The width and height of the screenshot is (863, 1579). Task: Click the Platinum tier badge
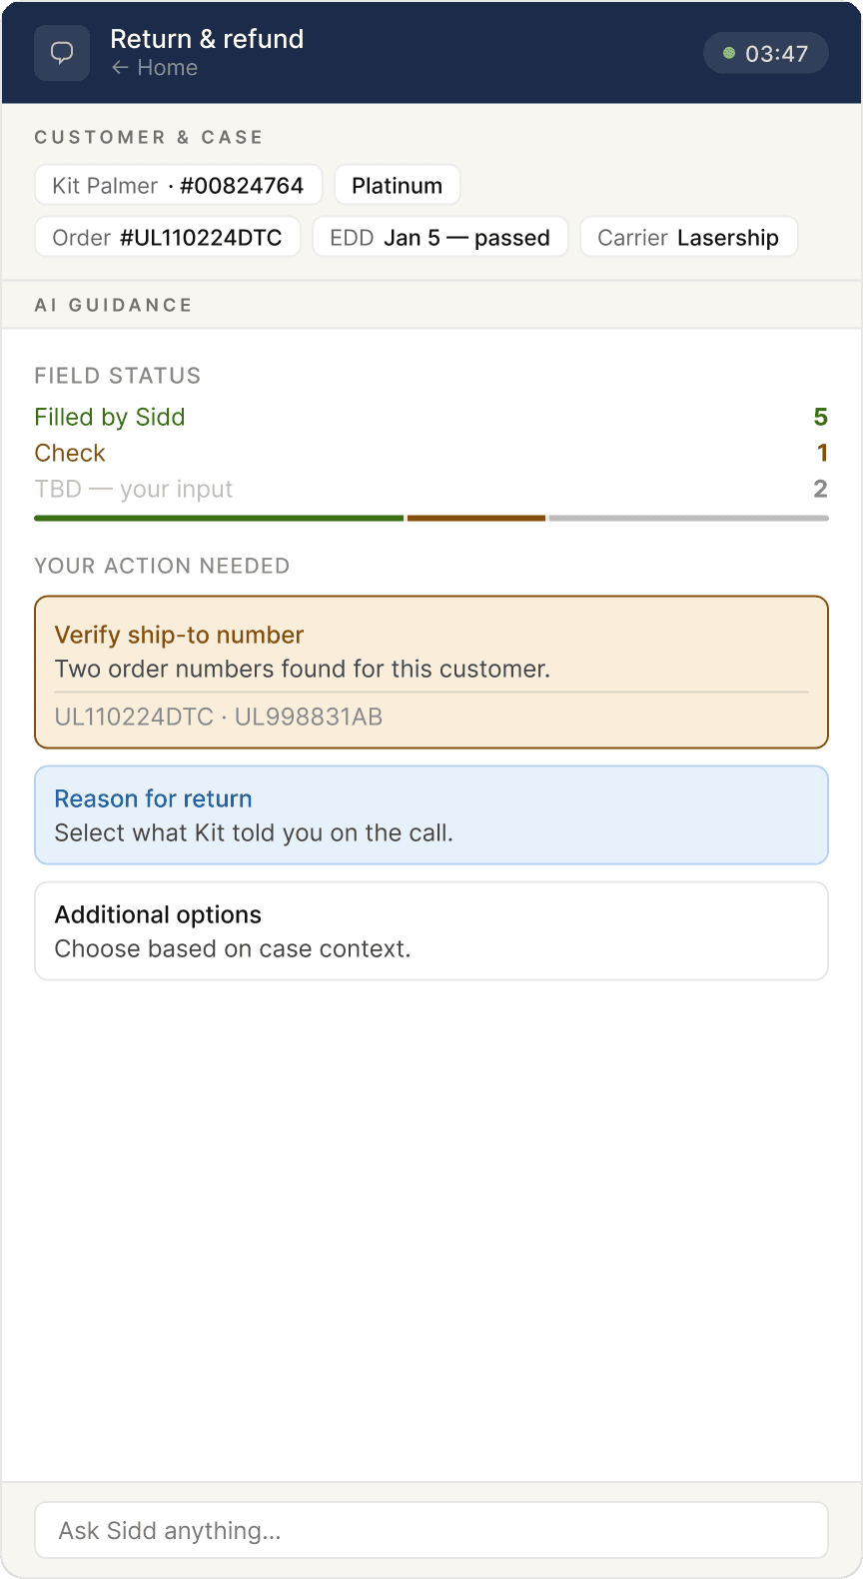(x=397, y=186)
